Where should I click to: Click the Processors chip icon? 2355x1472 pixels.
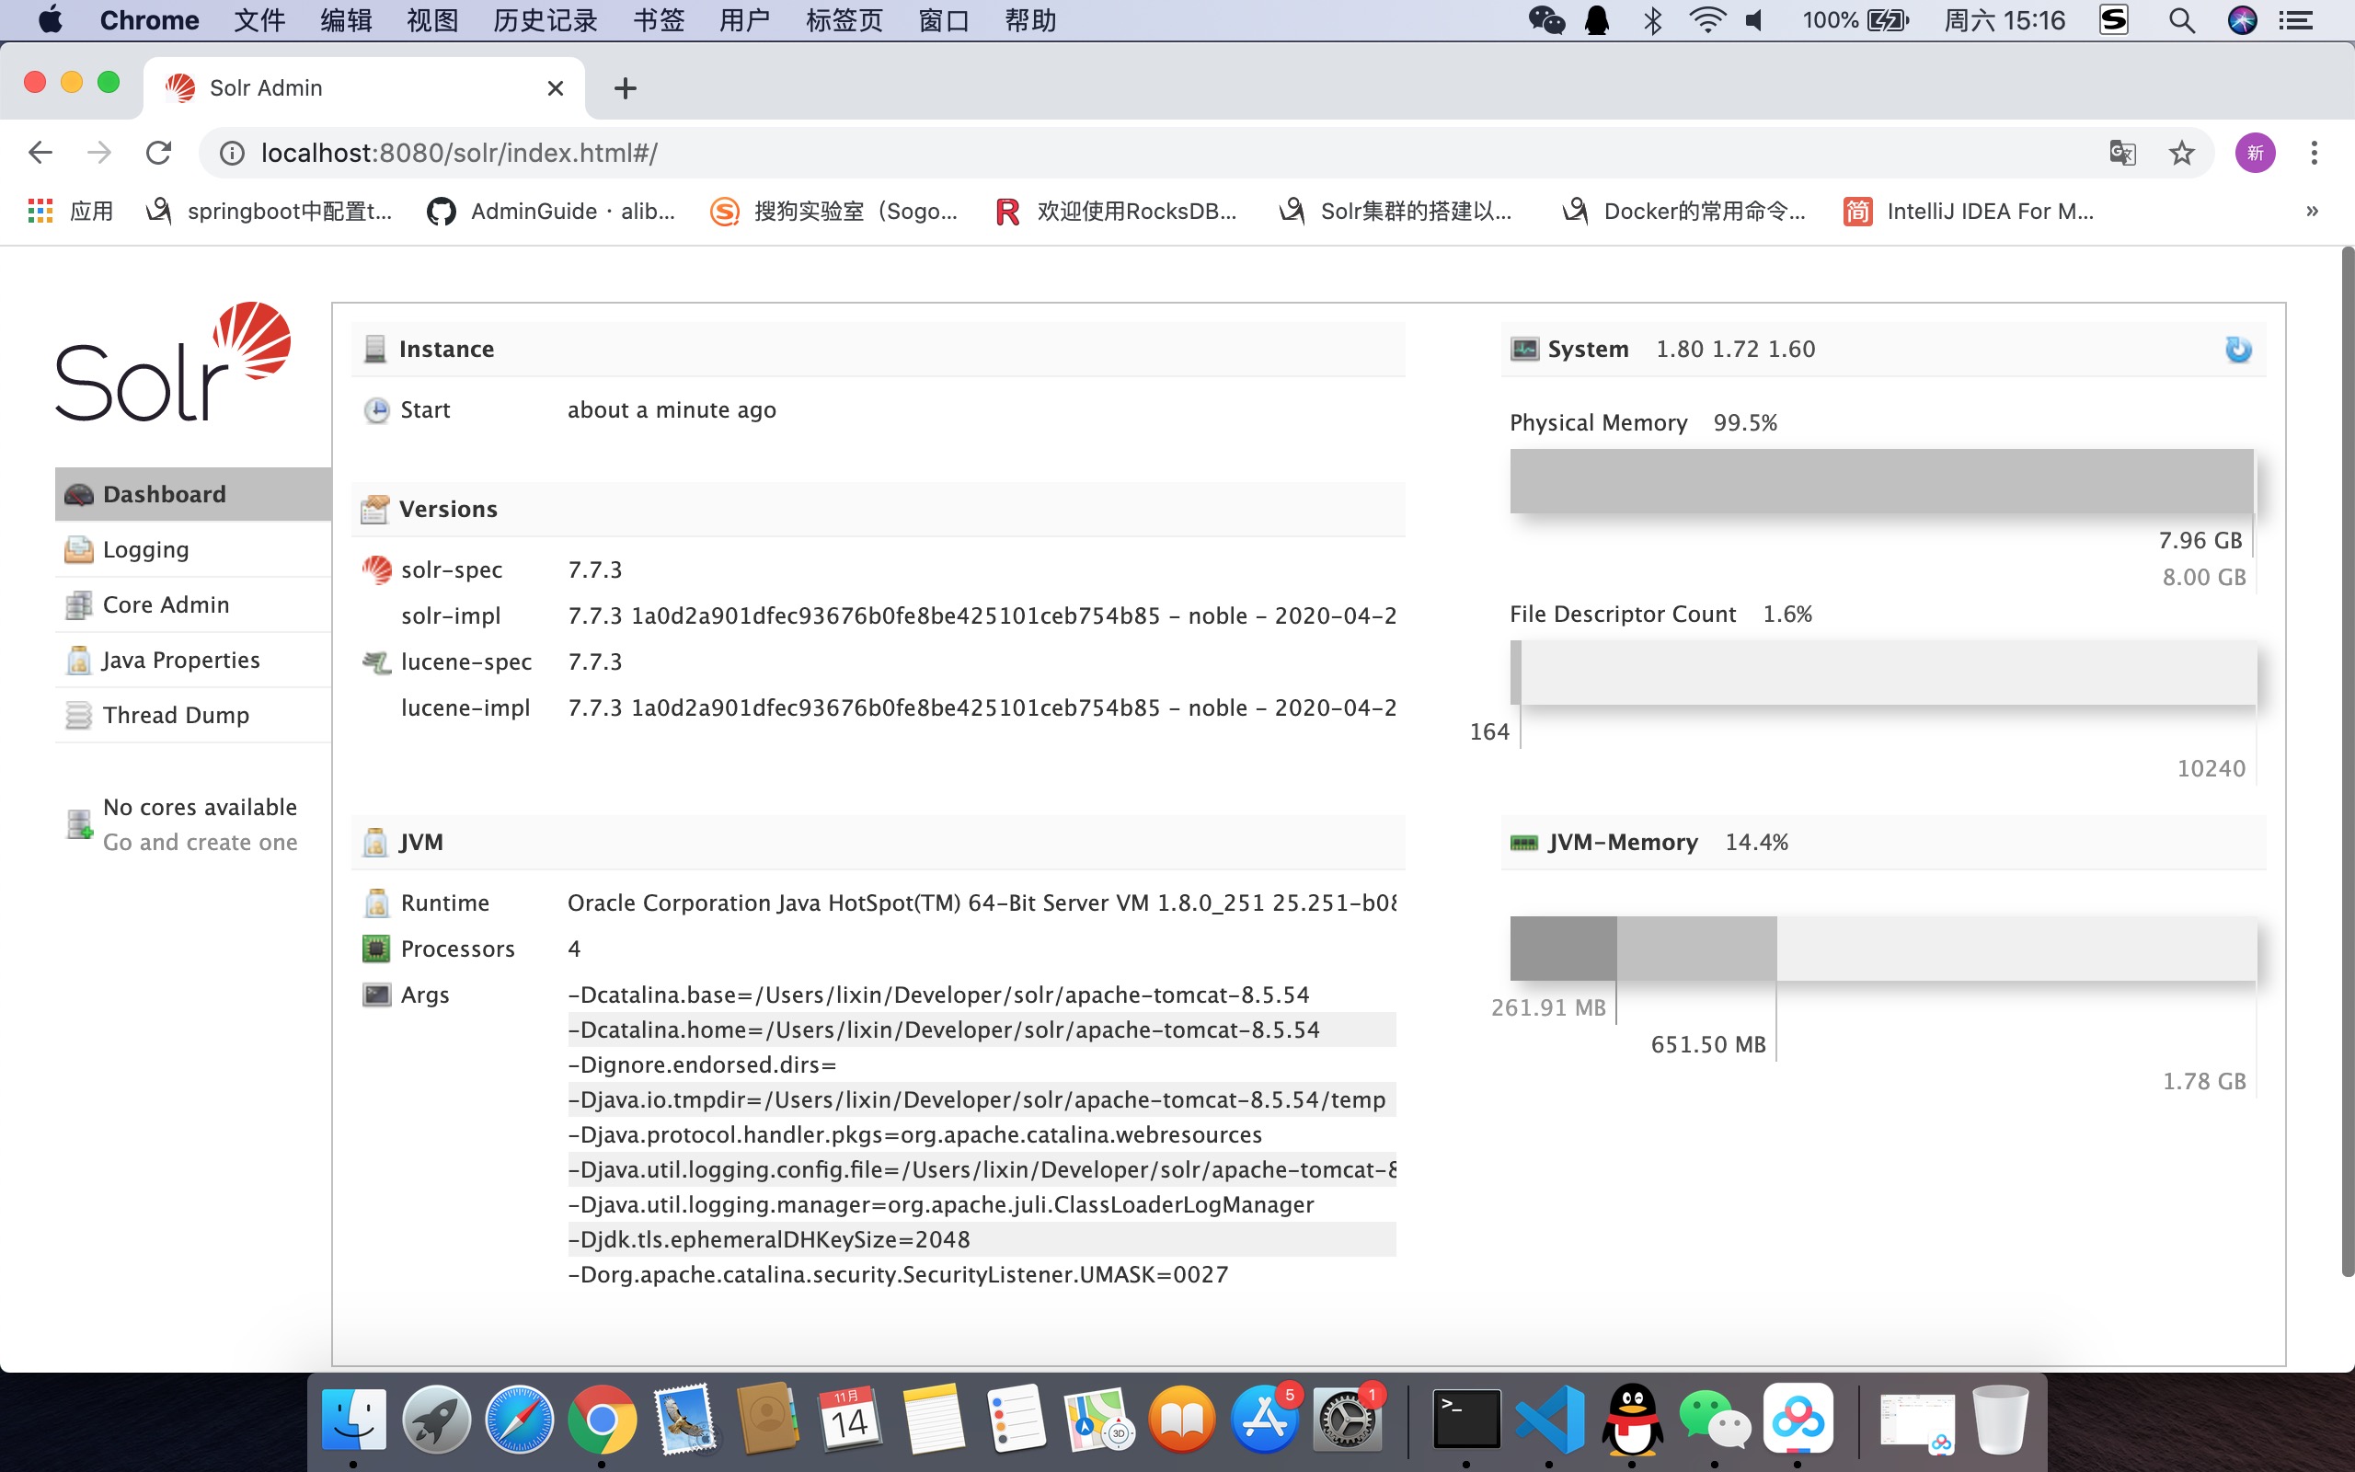375,949
